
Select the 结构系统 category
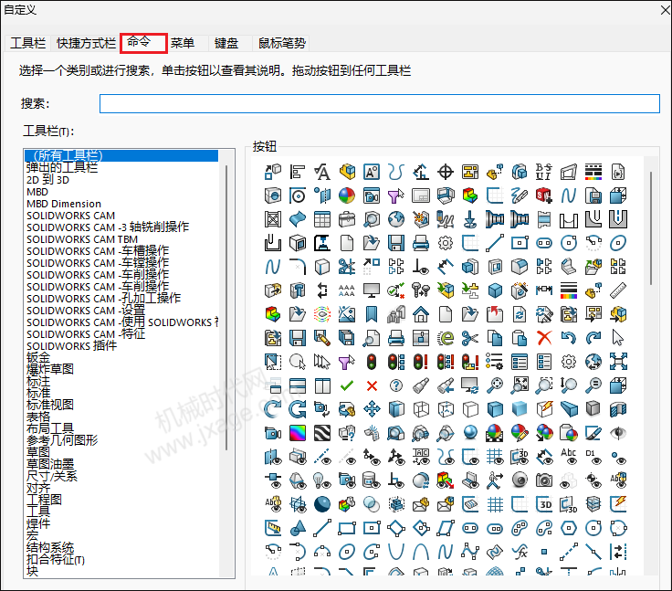[x=50, y=548]
